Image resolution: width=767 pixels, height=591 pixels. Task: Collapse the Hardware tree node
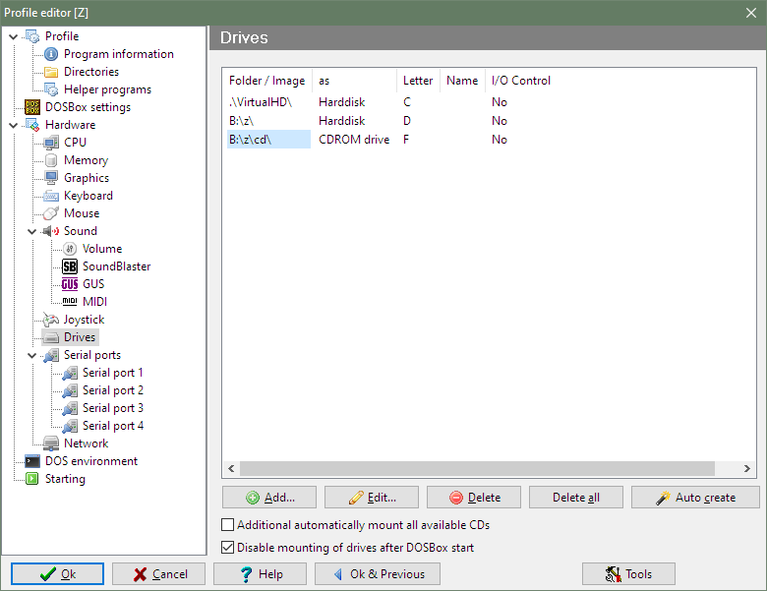pyautogui.click(x=14, y=125)
